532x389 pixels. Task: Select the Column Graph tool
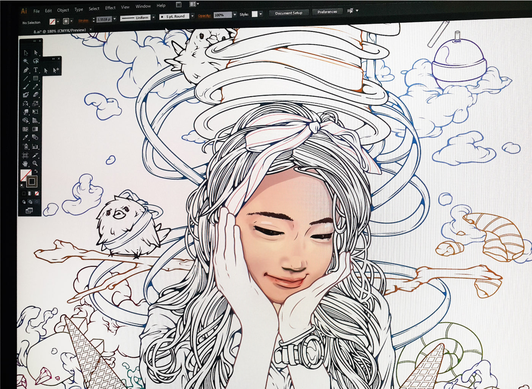(35, 146)
